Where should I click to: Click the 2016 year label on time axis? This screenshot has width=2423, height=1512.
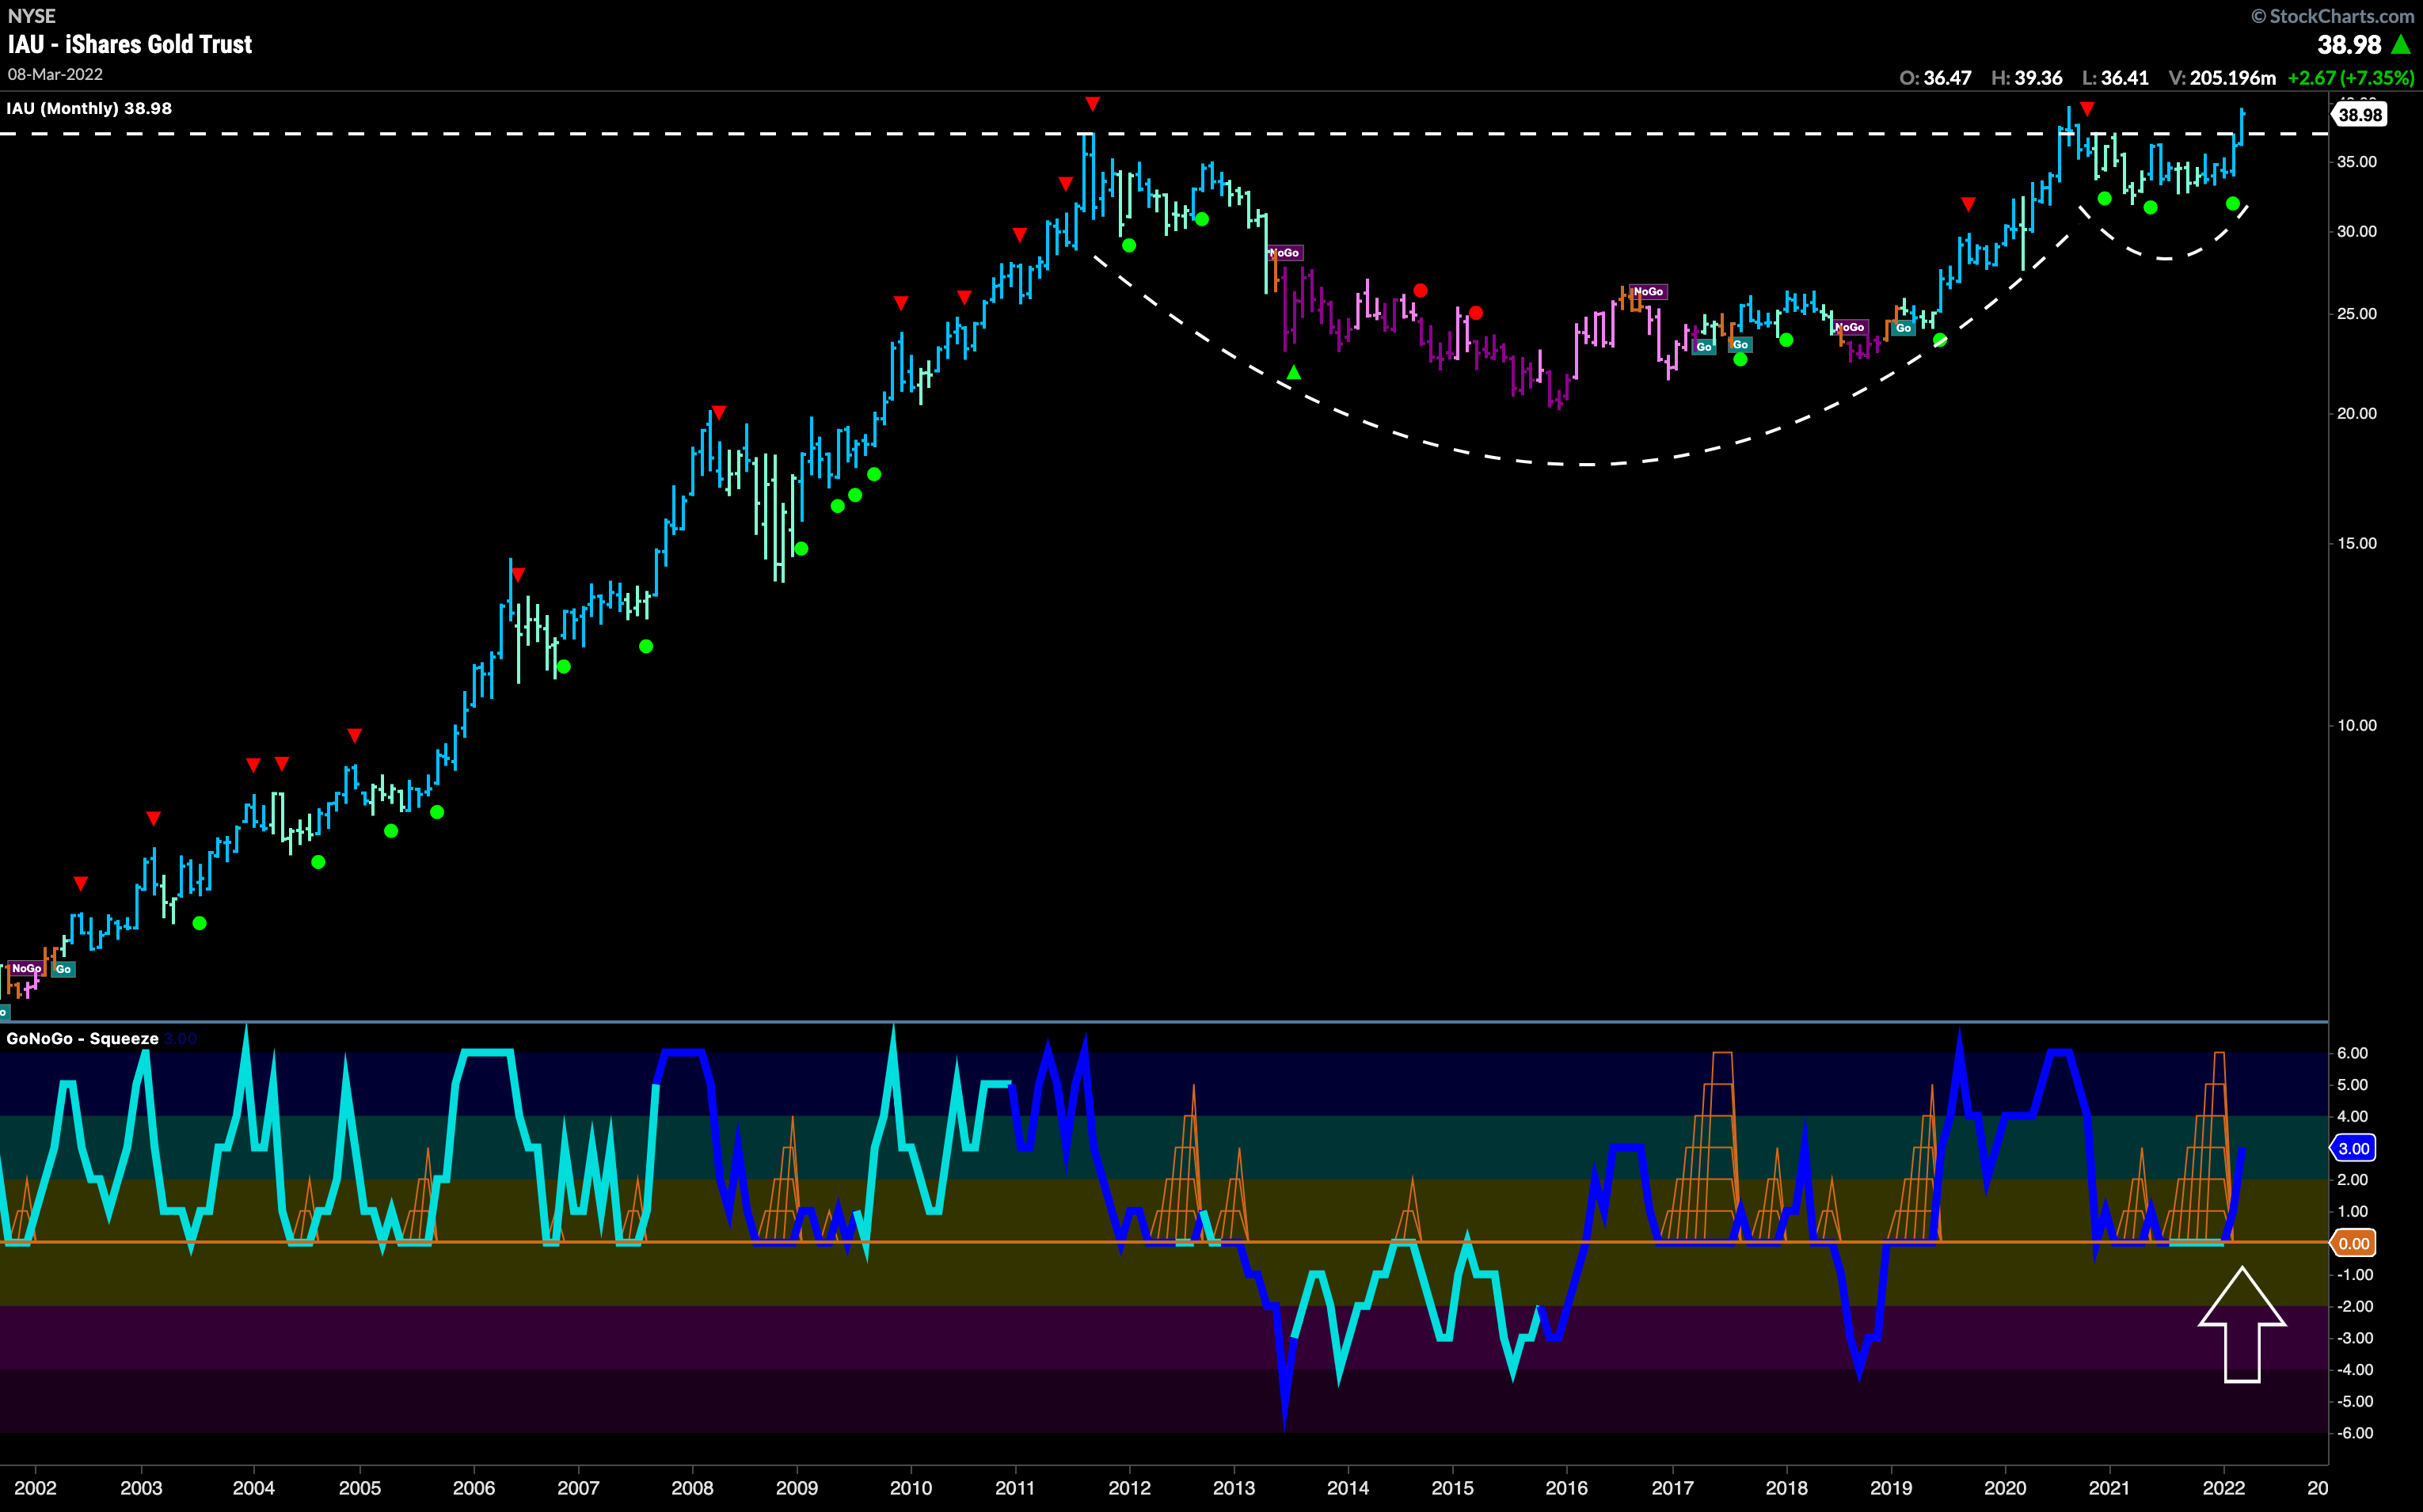coord(1566,1488)
